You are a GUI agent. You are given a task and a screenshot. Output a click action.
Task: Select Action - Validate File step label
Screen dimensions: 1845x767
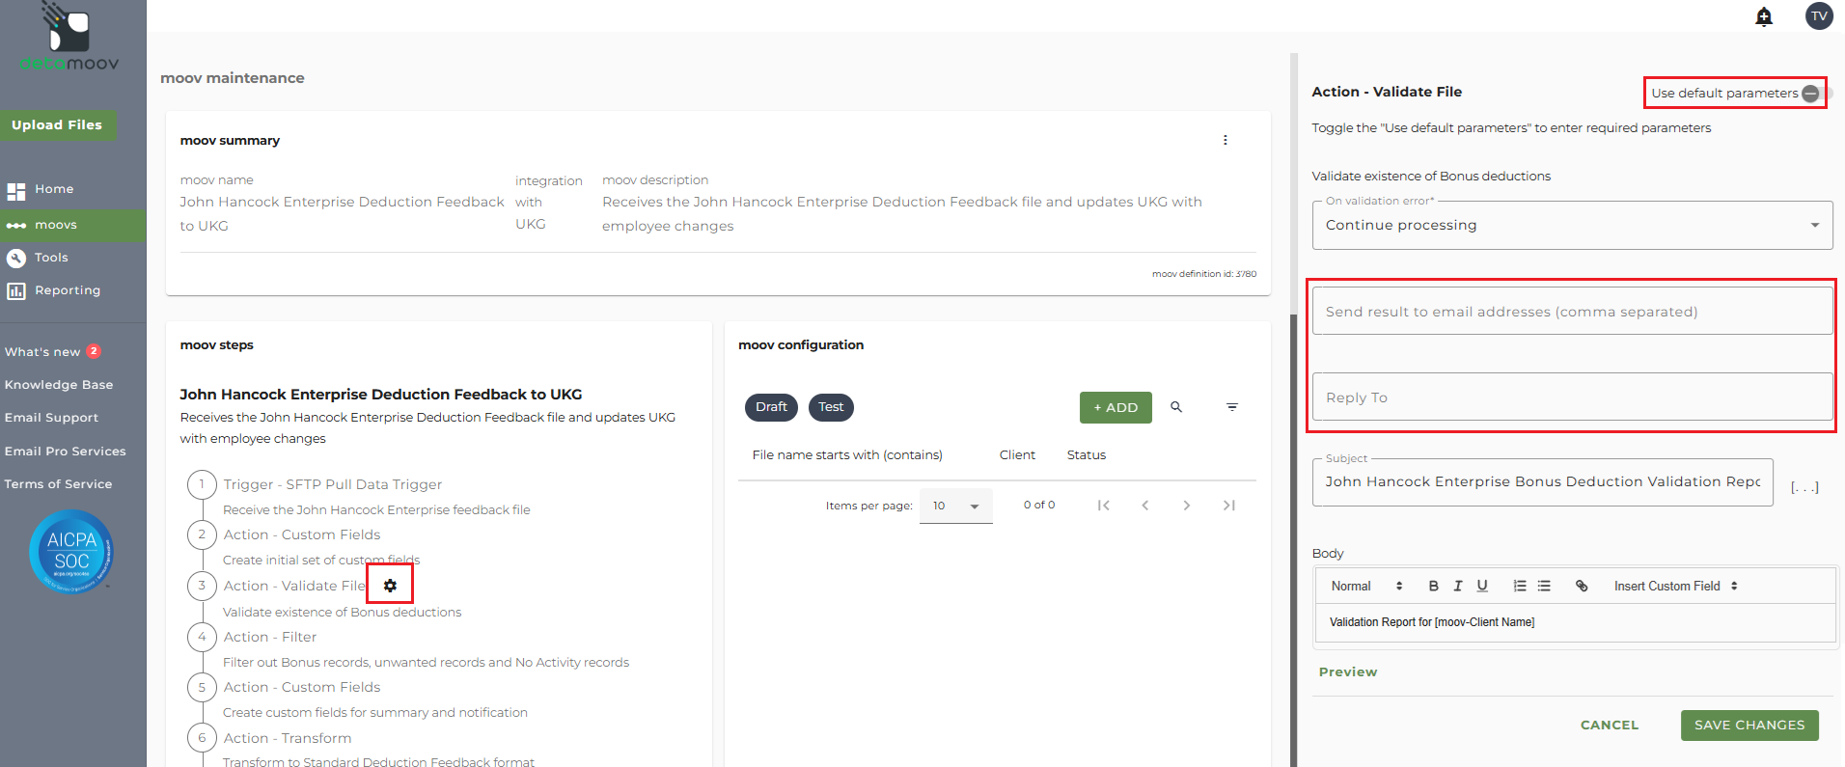click(294, 586)
